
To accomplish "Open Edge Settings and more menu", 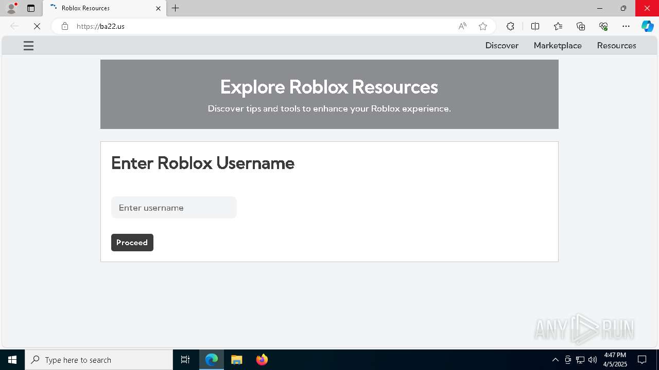I will click(x=626, y=26).
